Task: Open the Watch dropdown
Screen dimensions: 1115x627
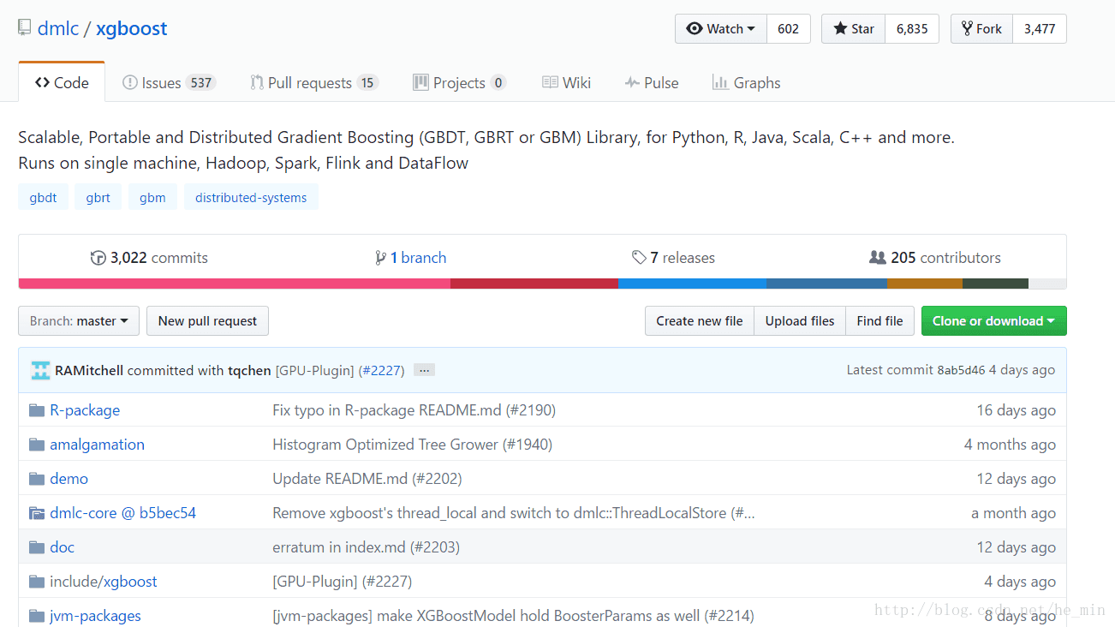Action: (x=721, y=28)
